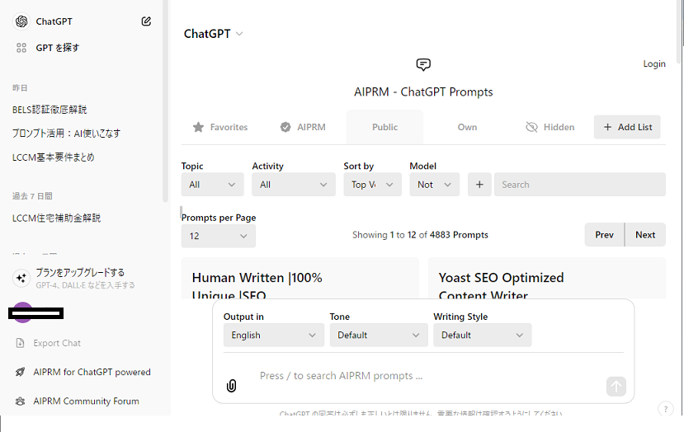684x432 pixels.
Task: Click the main page vertical scrollbar
Action: click(x=680, y=31)
